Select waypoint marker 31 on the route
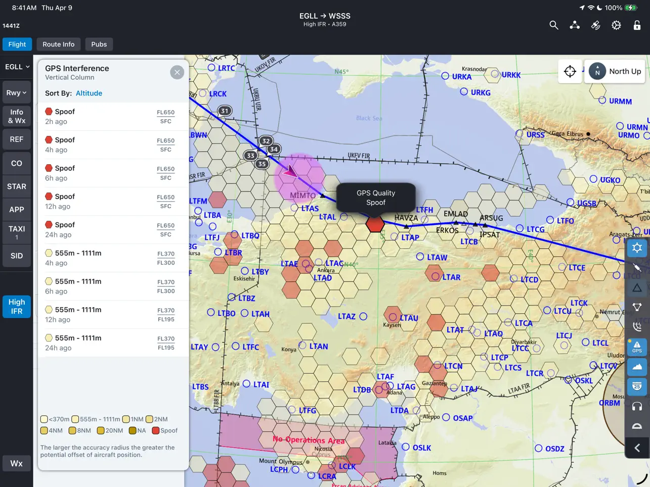 click(225, 111)
